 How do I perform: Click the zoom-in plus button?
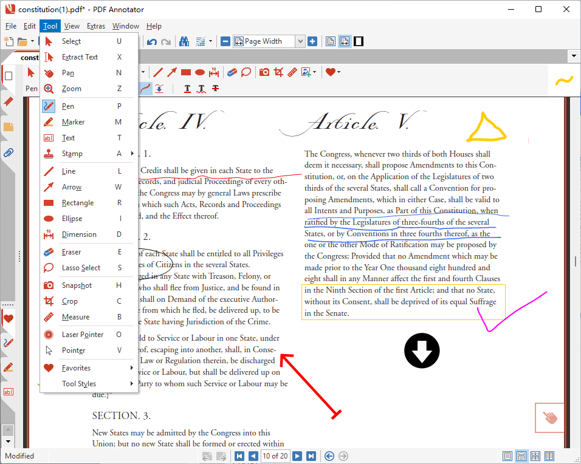pyautogui.click(x=312, y=41)
